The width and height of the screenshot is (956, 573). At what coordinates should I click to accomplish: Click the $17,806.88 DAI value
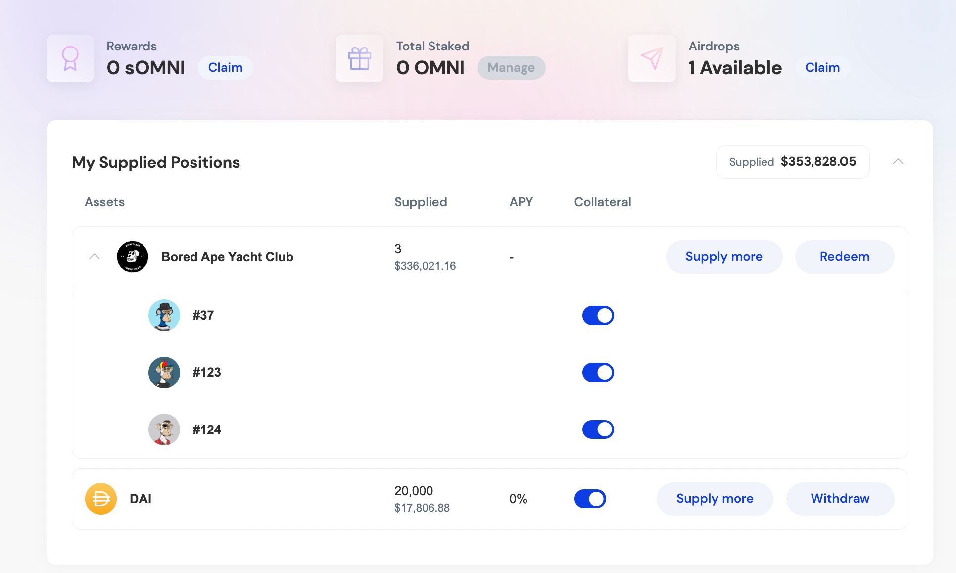(422, 508)
